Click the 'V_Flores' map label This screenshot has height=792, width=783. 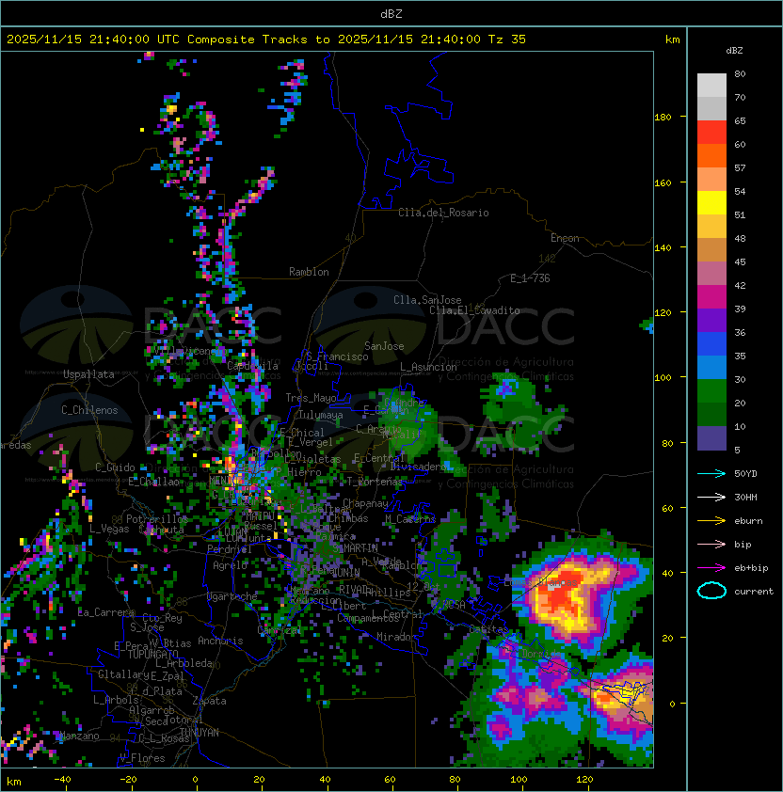click(142, 758)
